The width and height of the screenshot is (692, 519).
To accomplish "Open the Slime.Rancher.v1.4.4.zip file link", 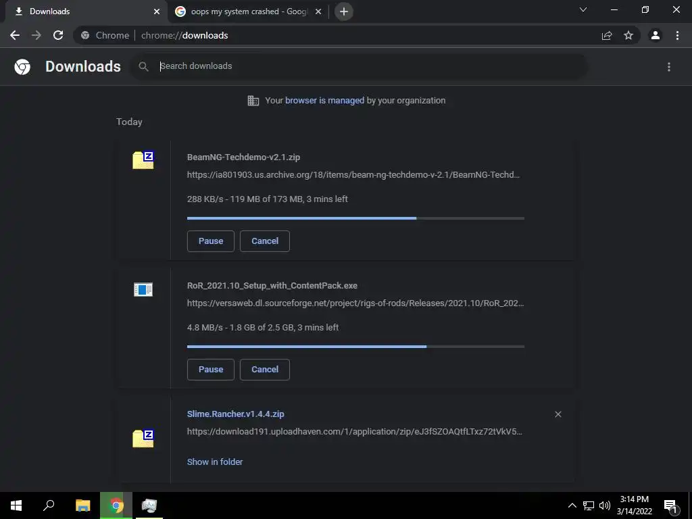I will [235, 414].
